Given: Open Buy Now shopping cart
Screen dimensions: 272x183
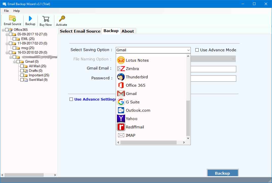Looking at the screenshot, I should (x=46, y=19).
